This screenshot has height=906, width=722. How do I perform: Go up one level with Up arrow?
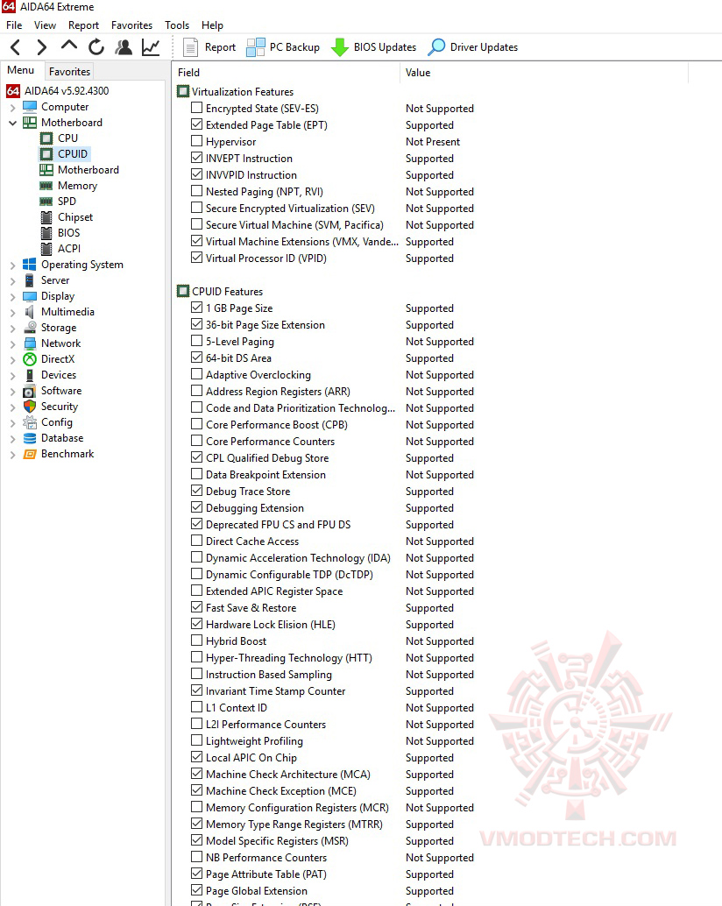[x=69, y=46]
